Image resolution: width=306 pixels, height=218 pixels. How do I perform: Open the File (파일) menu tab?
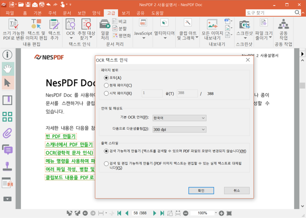(x=10, y=13)
